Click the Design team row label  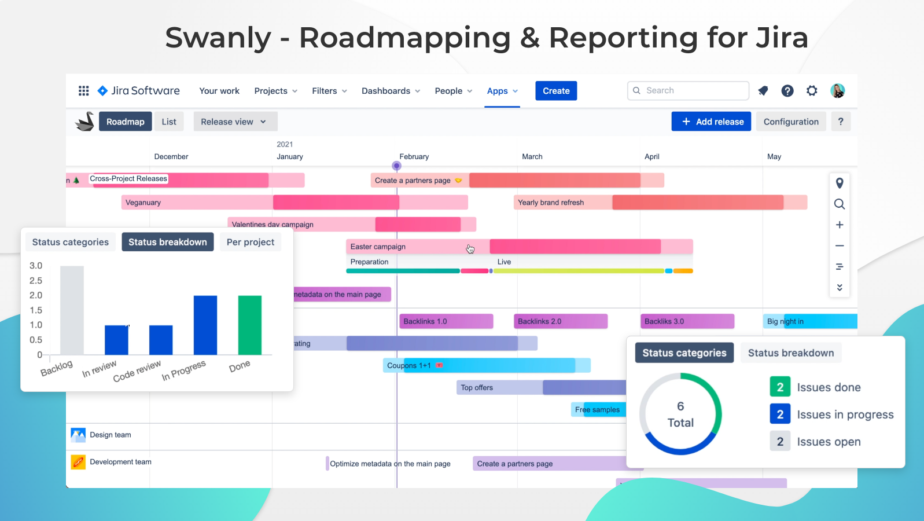pyautogui.click(x=111, y=435)
